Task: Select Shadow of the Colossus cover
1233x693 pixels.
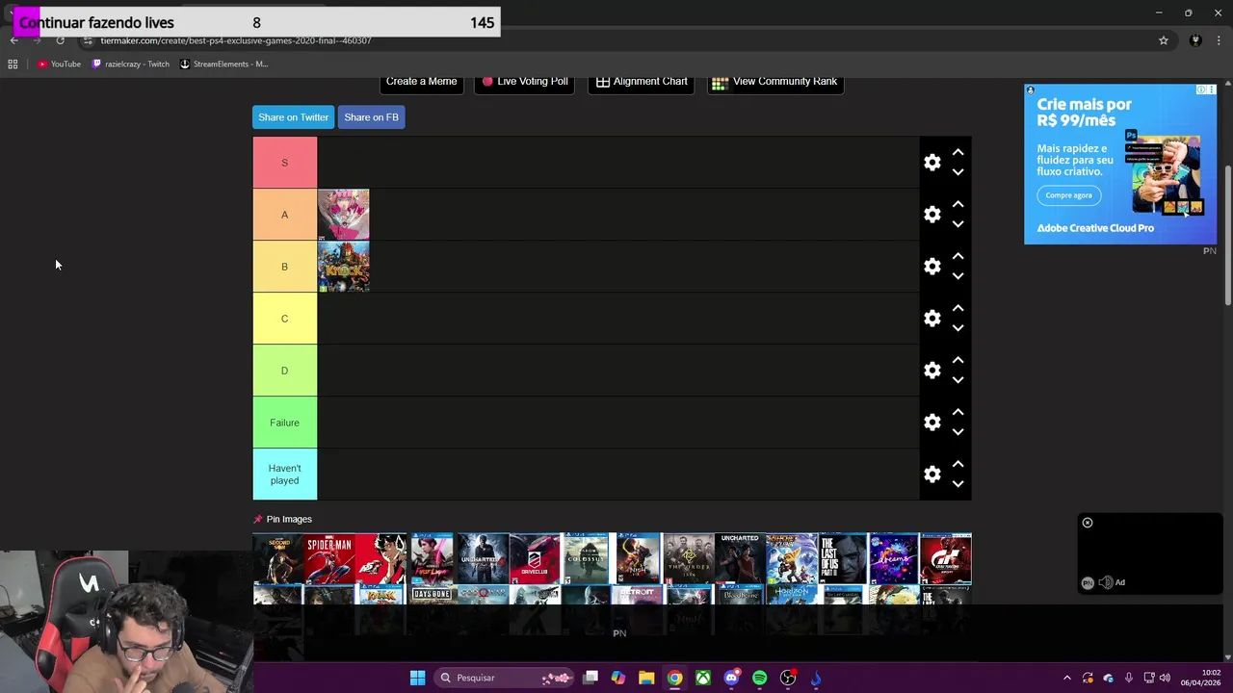Action: click(x=586, y=558)
